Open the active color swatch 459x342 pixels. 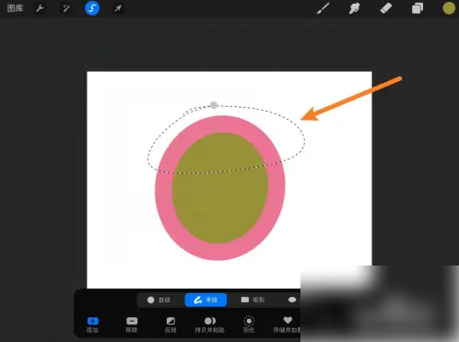tap(449, 8)
